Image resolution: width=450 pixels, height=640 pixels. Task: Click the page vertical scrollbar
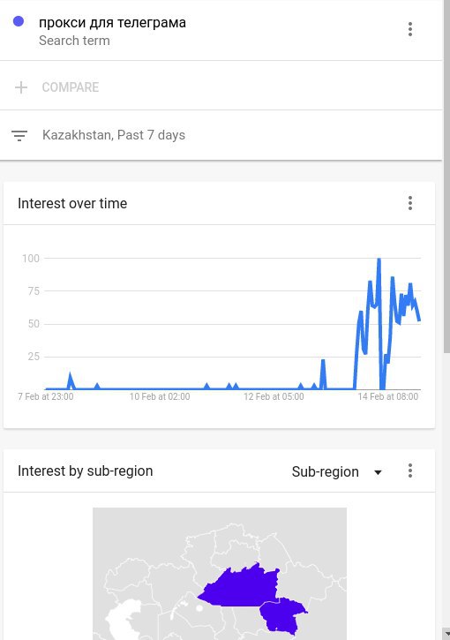[x=446, y=176]
